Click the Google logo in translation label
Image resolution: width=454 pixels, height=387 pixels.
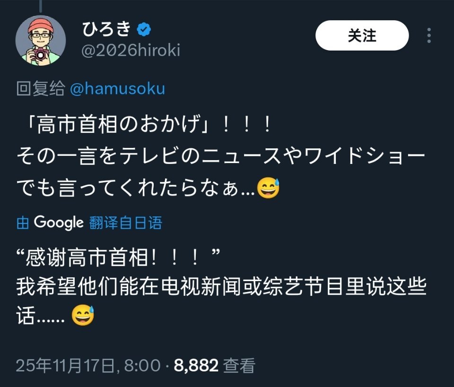coord(59,223)
